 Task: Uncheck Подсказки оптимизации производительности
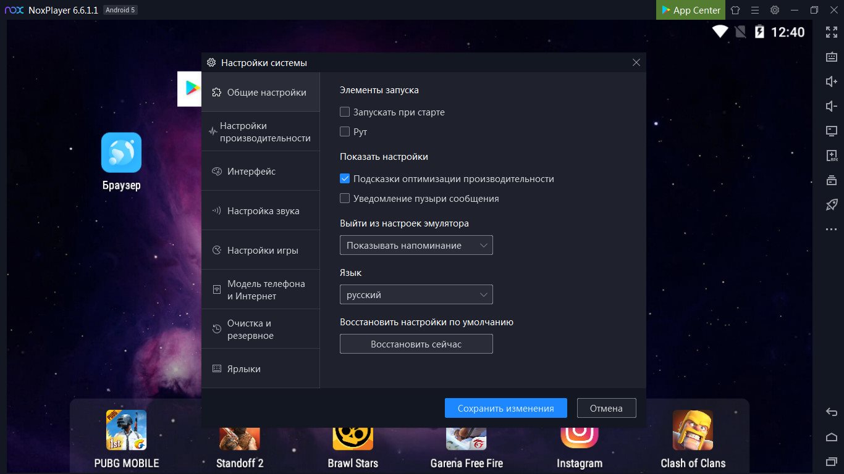pyautogui.click(x=345, y=179)
